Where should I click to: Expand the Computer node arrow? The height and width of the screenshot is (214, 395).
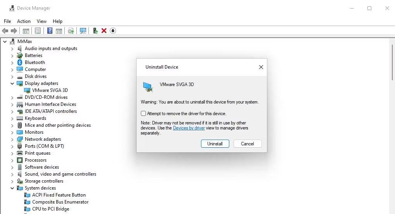12,69
